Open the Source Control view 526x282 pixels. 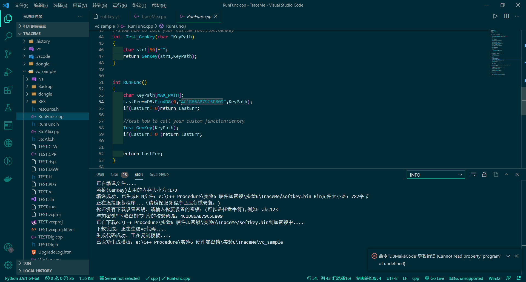tap(8, 54)
